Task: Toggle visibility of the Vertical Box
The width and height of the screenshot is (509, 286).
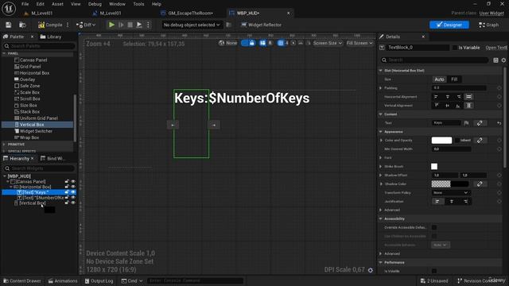Action: pyautogui.click(x=73, y=203)
